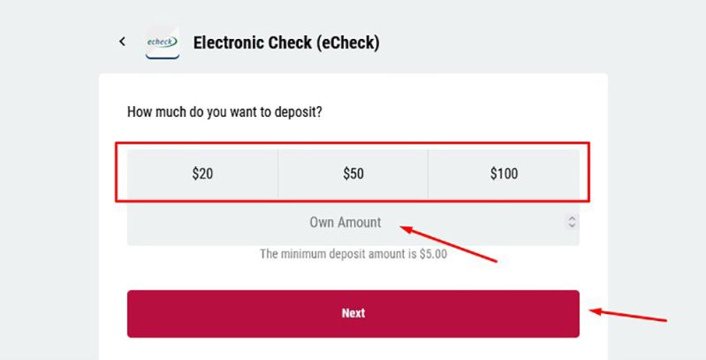Click the up arrow of amount spinner
Viewport: 706px width, 360px height.
[x=572, y=218]
